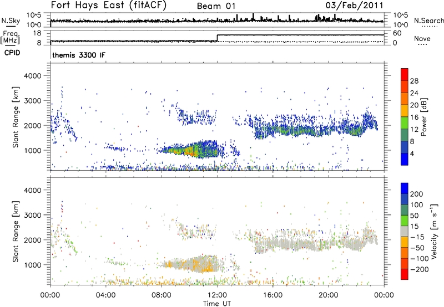Click '1000' tick on velocity panel axis
Image resolution: width=444 pixels, height=307 pixels.
(x=32, y=265)
